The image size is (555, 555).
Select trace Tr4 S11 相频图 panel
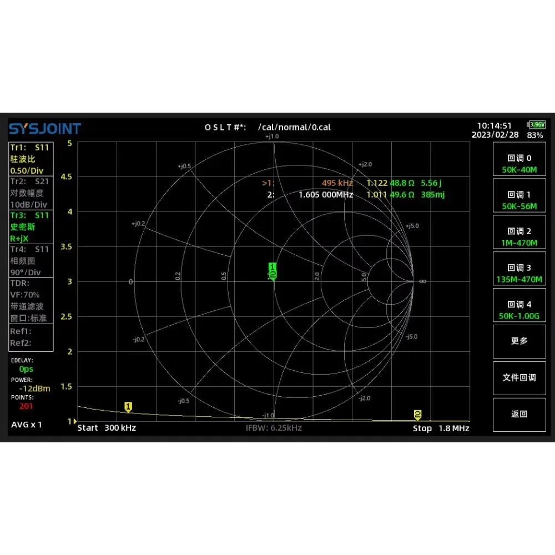tap(31, 261)
